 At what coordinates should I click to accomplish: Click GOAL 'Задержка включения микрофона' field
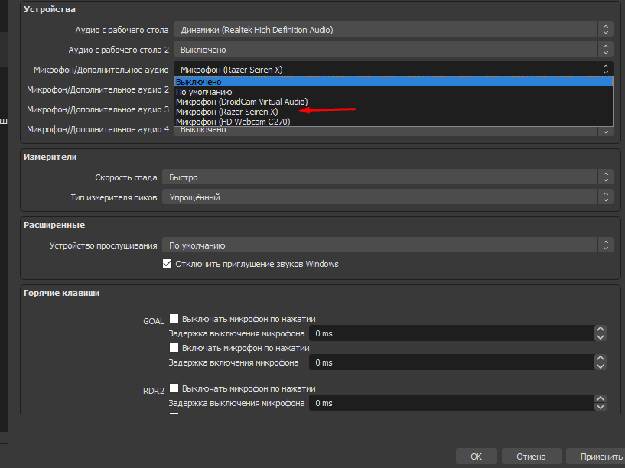tap(450, 362)
